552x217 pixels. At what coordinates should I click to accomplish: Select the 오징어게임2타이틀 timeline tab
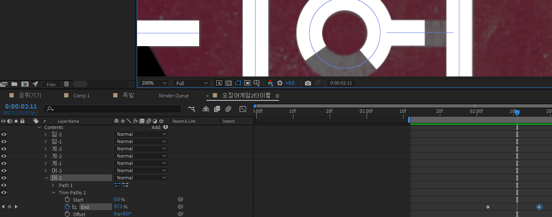point(247,95)
